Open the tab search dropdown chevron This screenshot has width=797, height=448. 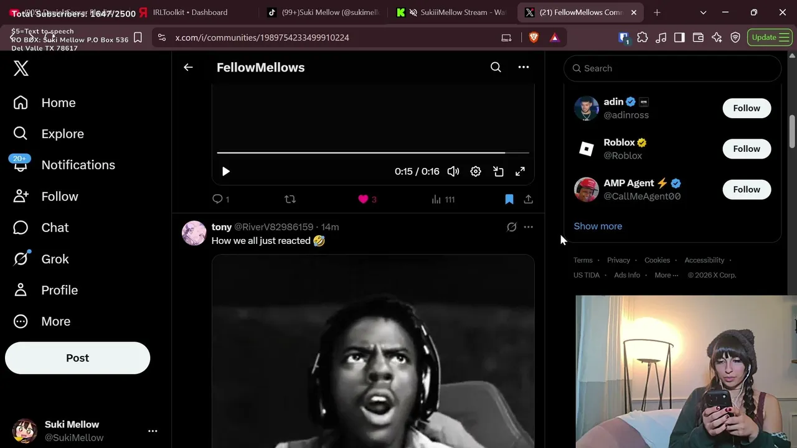coord(703,12)
